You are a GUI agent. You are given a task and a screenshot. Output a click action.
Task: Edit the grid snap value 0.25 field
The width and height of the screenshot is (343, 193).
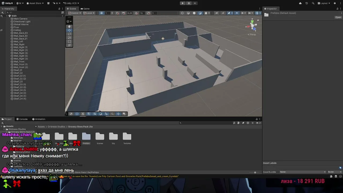130,13
